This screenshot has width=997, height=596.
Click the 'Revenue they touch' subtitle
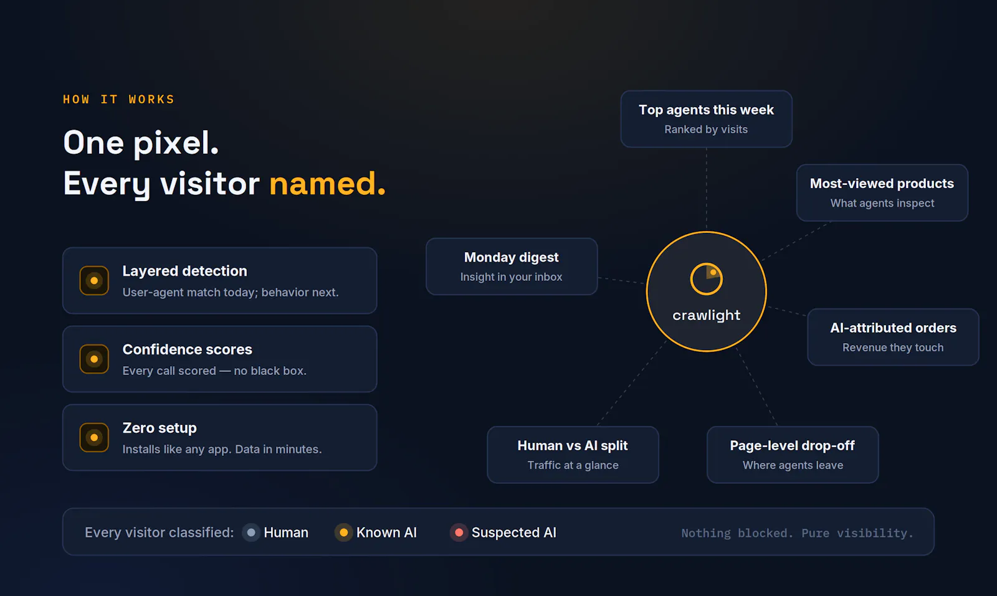click(893, 348)
